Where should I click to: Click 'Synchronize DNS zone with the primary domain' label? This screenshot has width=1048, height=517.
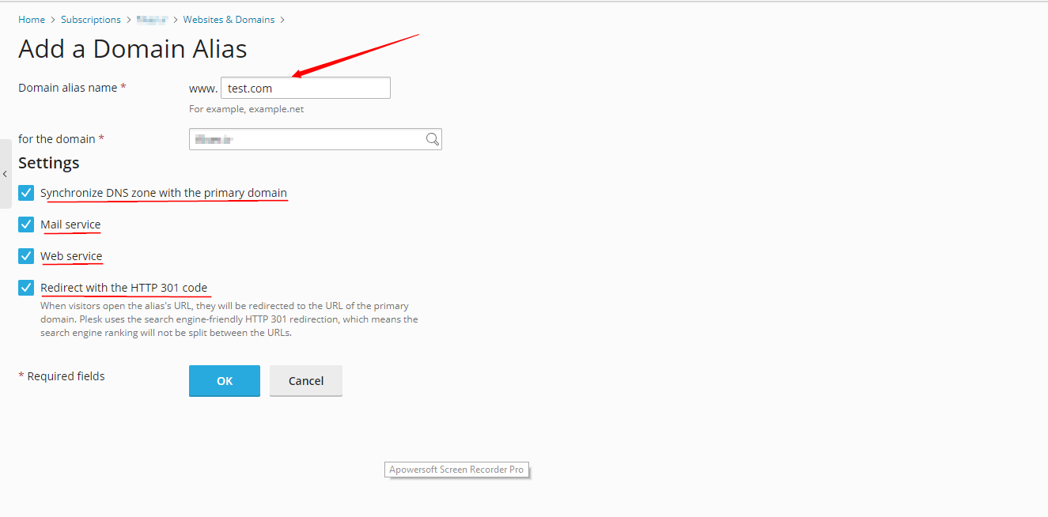coord(164,193)
